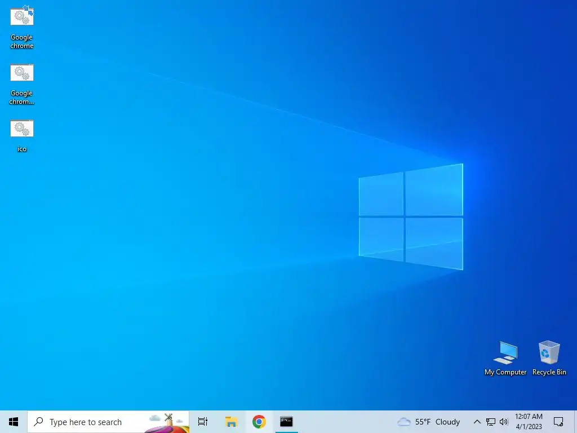577x433 pixels.
Task: Select the Recycle Bin desktop icon
Action: [x=549, y=358]
